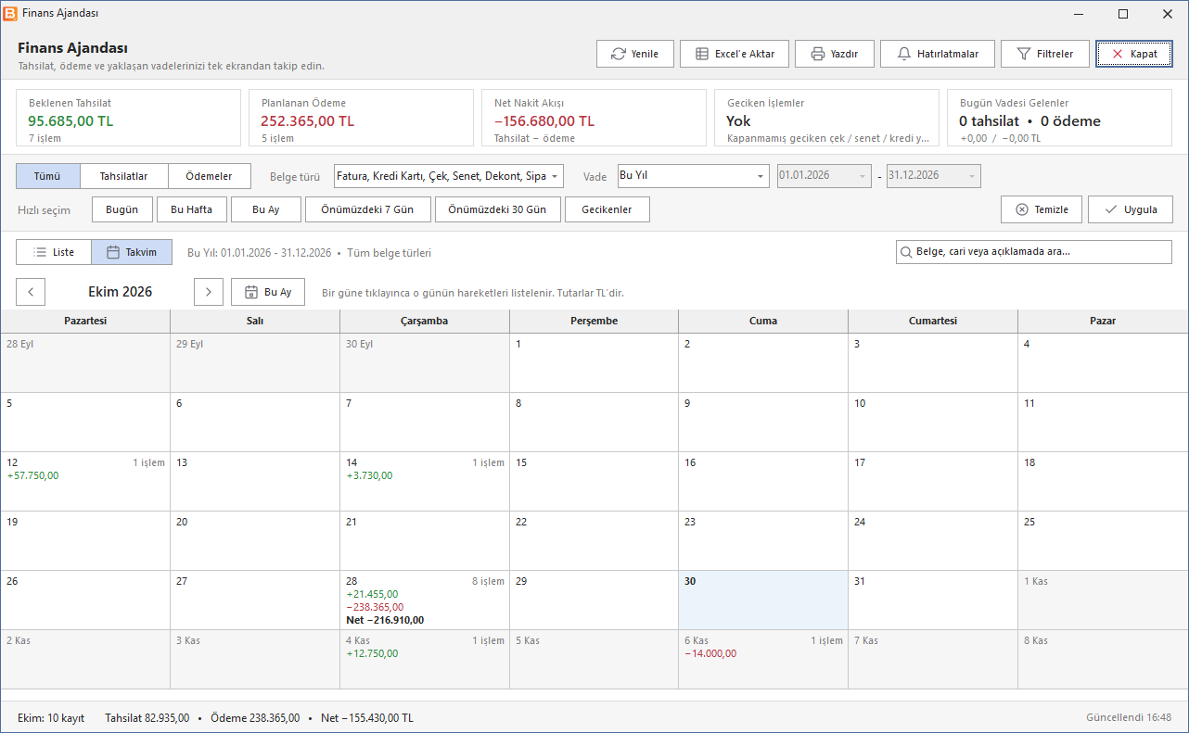
Task: Select calendar day 28 with 8 işlem
Action: coord(425,600)
